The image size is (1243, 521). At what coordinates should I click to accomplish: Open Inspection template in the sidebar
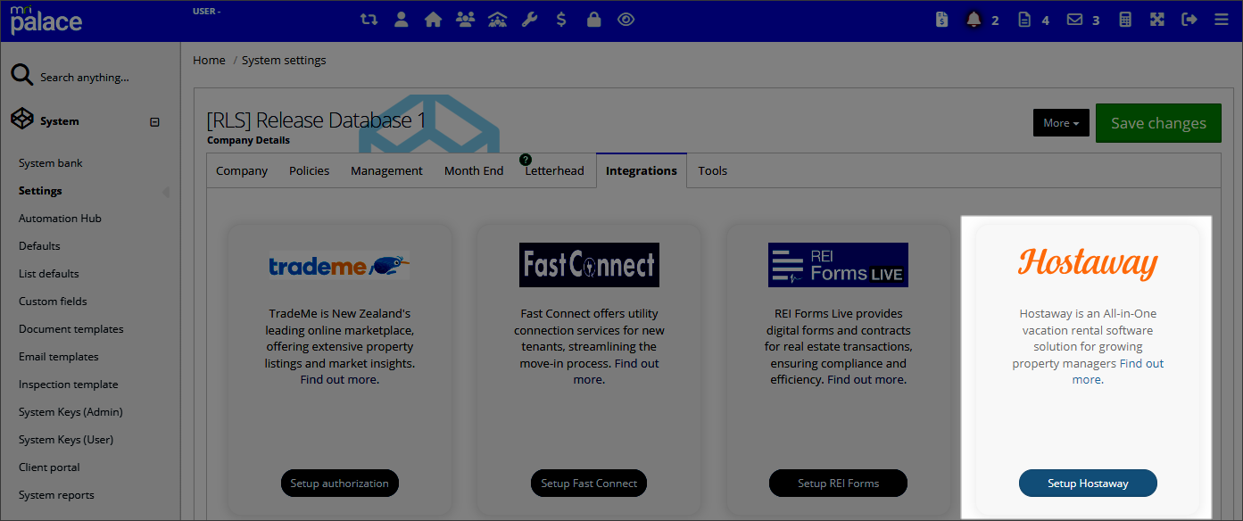pos(69,385)
